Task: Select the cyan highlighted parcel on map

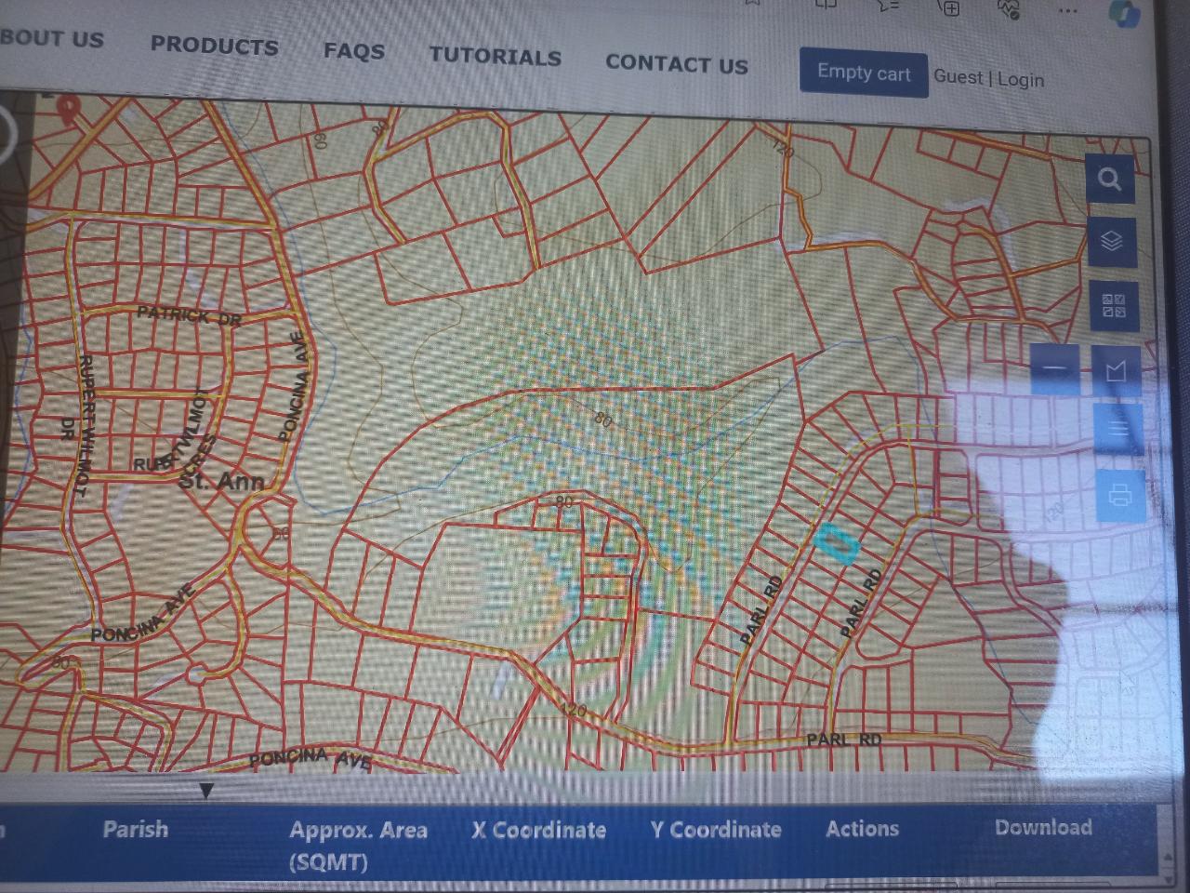Action: coord(835,542)
